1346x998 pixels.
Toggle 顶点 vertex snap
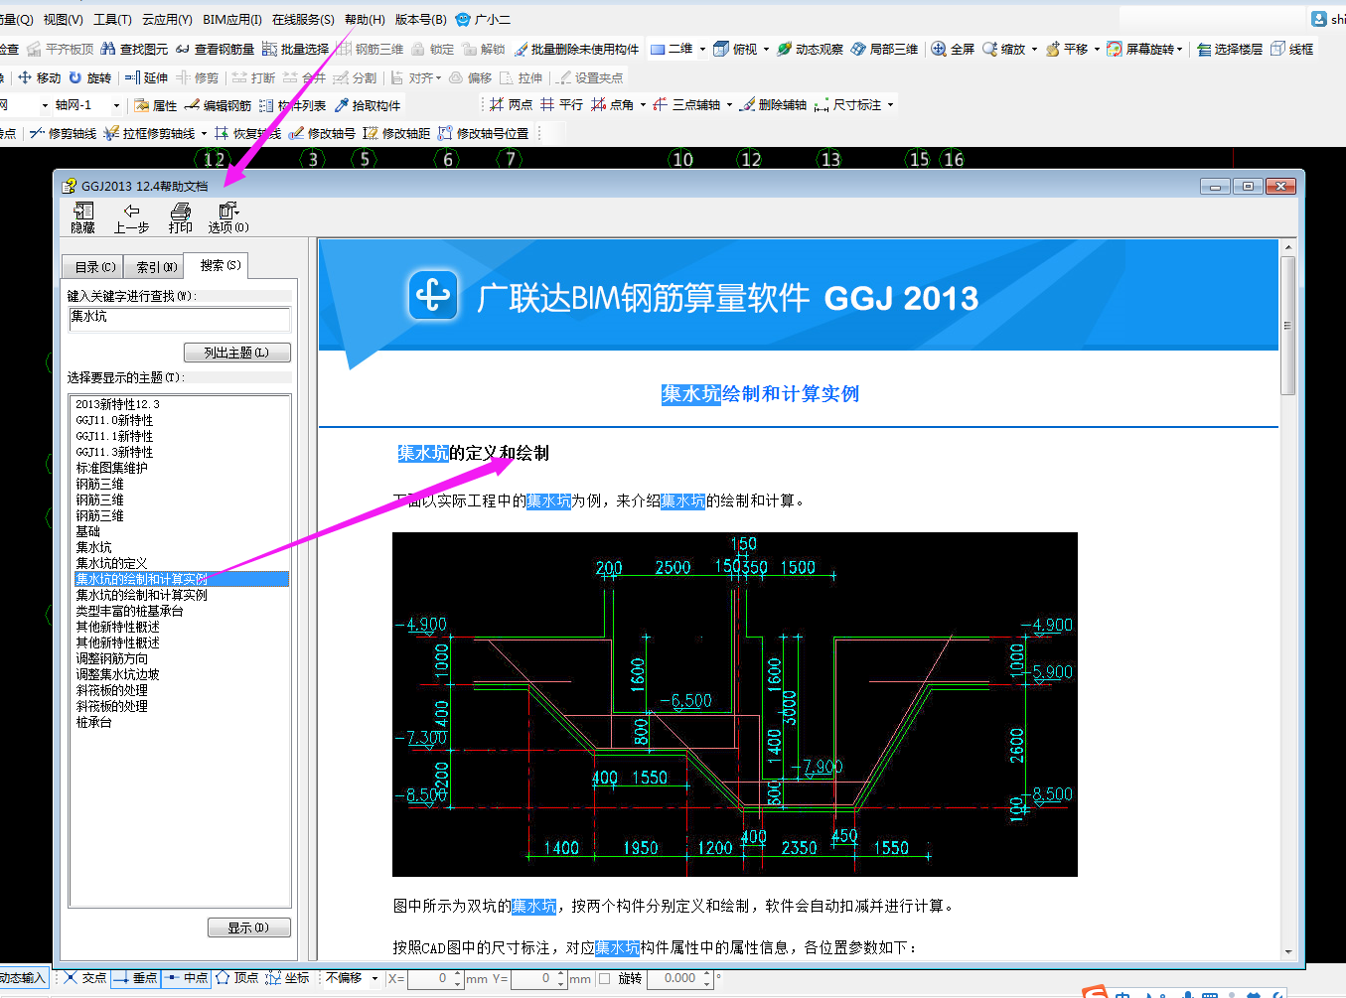point(237,978)
